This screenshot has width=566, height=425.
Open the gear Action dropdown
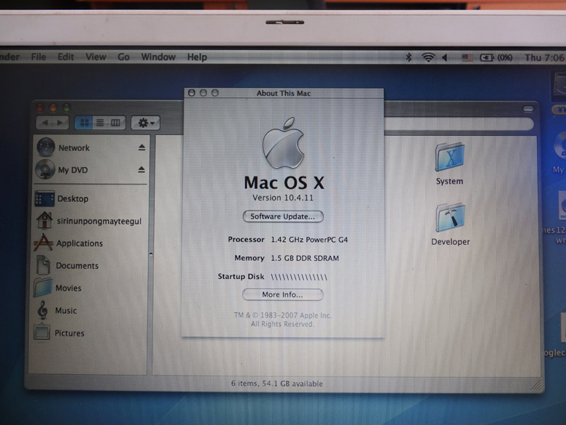[145, 124]
